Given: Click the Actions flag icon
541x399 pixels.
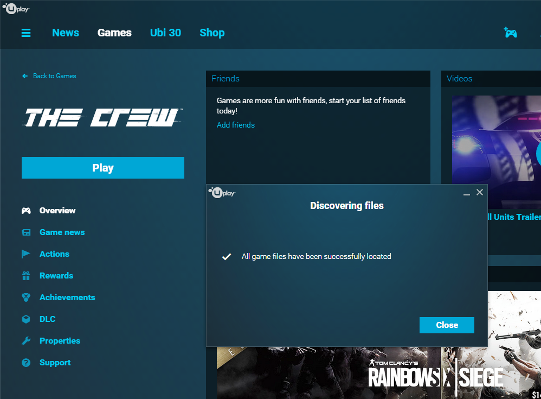Looking at the screenshot, I should point(26,254).
